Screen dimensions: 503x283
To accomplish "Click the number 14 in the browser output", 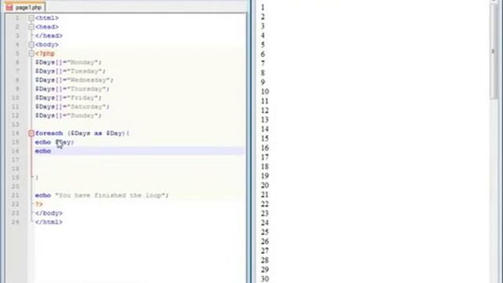I will [265, 129].
